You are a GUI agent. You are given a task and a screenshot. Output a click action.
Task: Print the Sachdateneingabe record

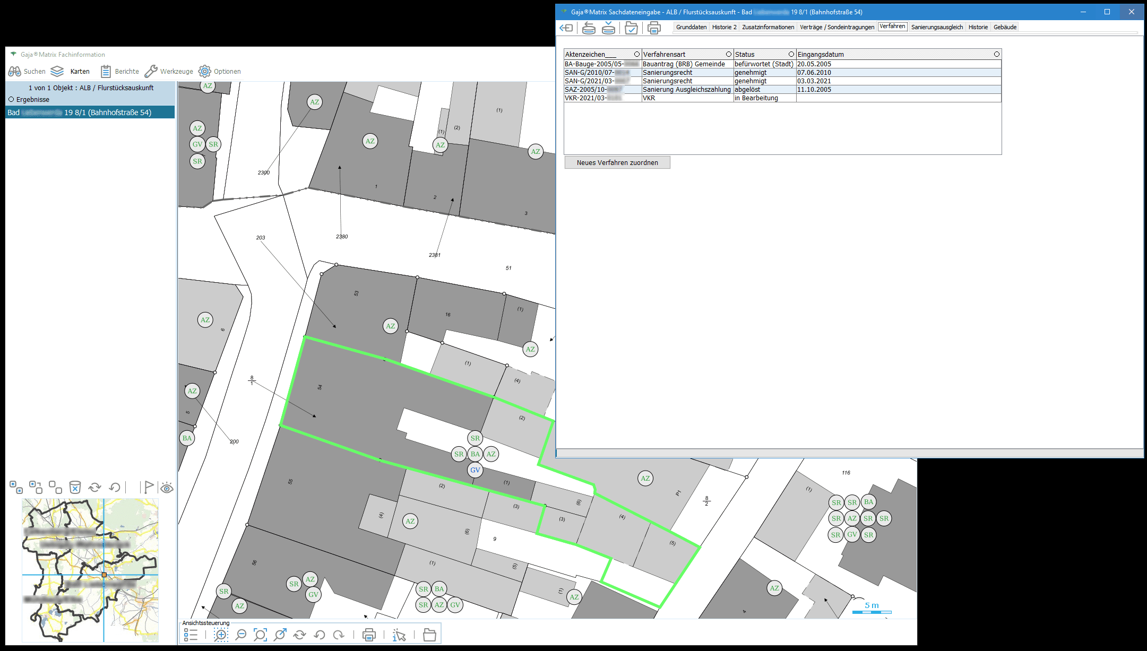tap(654, 28)
